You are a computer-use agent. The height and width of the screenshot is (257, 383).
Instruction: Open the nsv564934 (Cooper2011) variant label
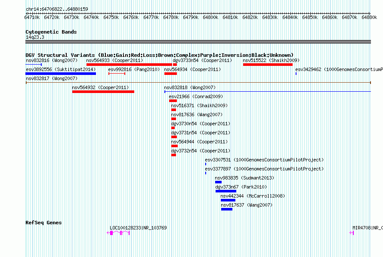[x=192, y=69]
